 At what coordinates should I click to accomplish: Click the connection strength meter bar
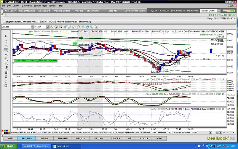(228, 11)
